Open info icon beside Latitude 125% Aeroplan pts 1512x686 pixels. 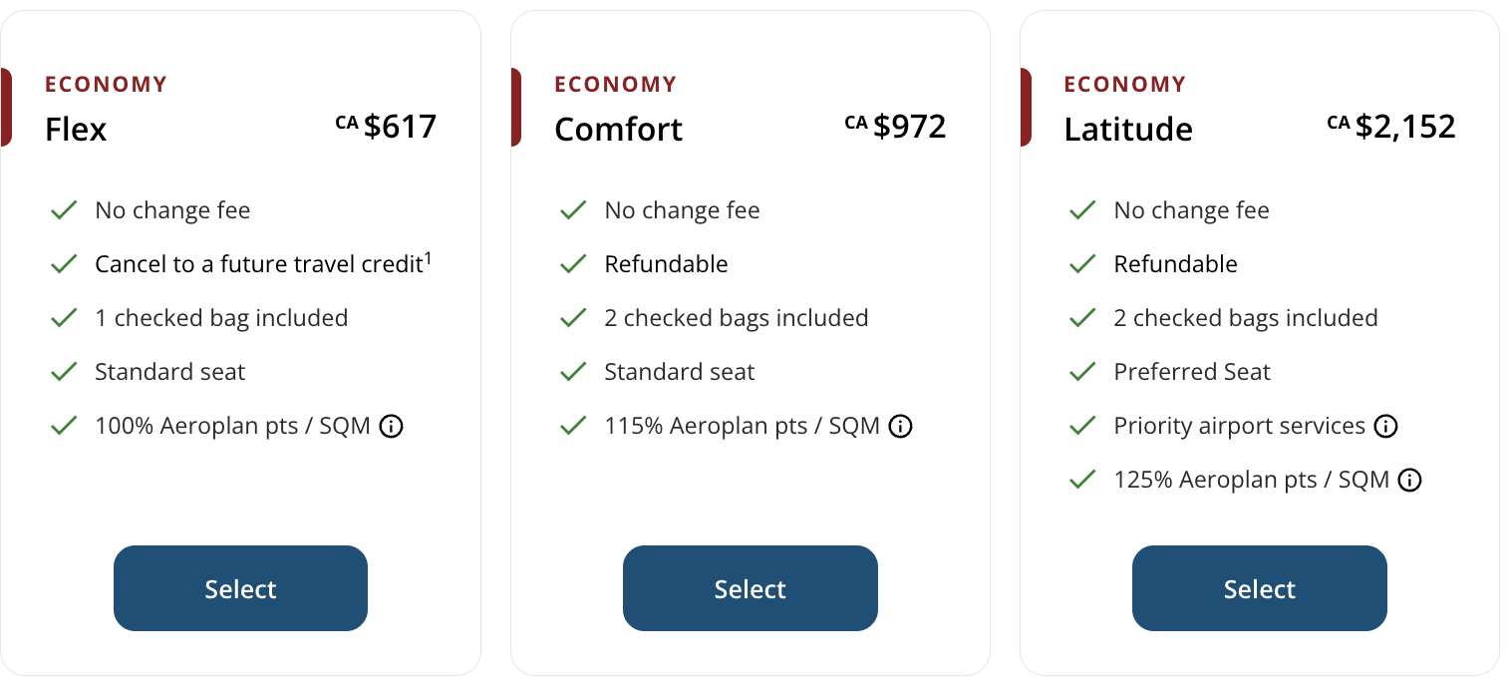pos(1409,481)
